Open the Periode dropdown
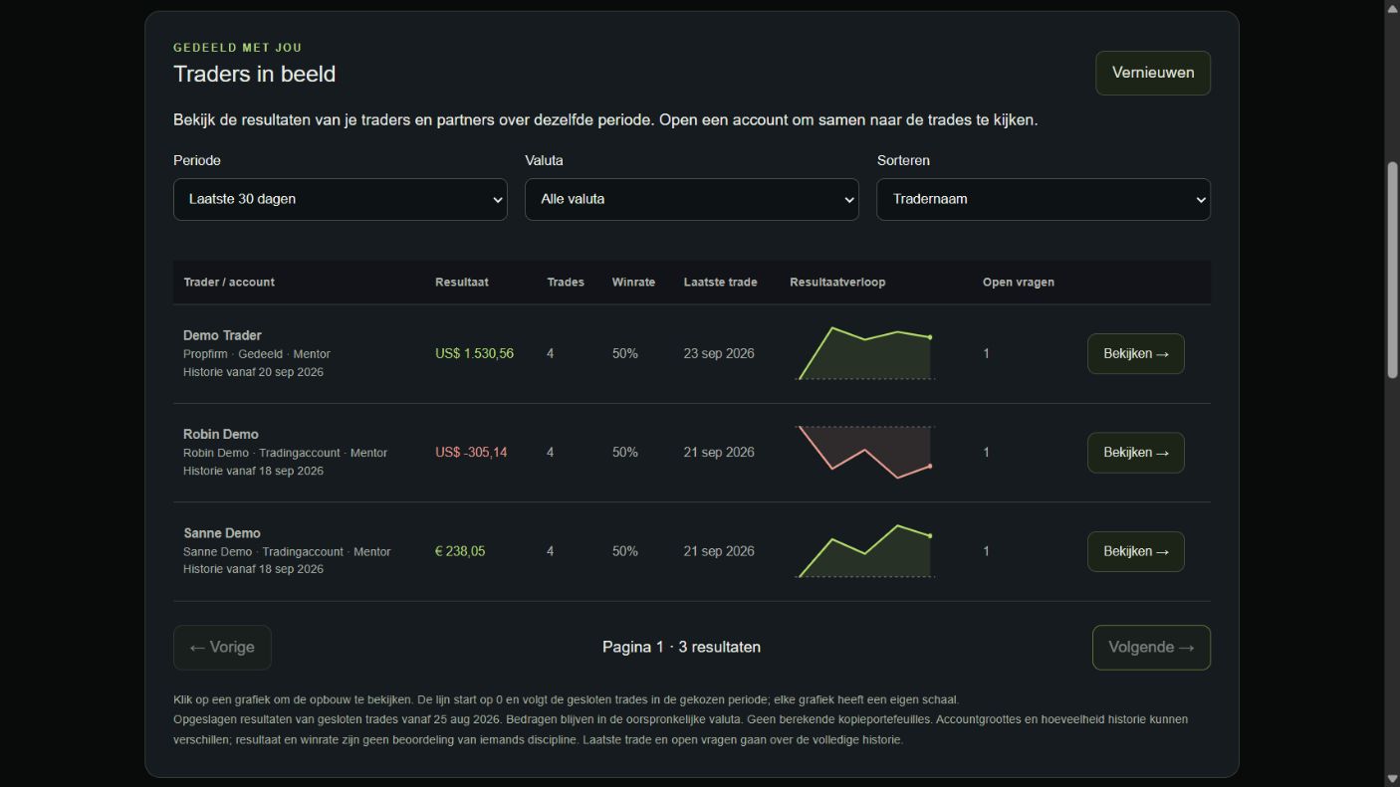The image size is (1400, 787). tap(341, 199)
